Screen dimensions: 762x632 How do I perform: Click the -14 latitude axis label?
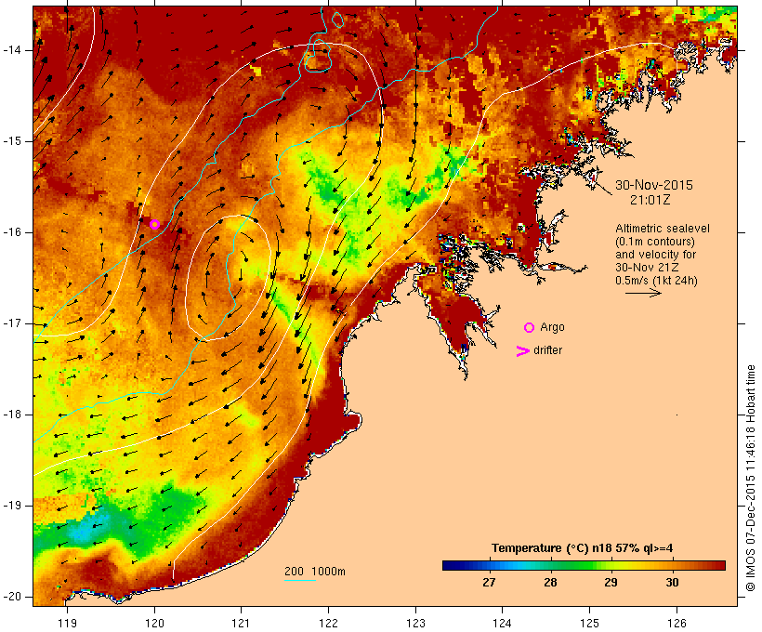click(x=12, y=50)
